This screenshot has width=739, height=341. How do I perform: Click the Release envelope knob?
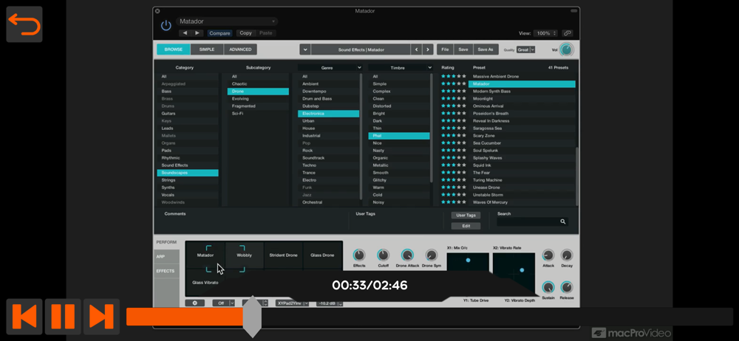coord(567,287)
